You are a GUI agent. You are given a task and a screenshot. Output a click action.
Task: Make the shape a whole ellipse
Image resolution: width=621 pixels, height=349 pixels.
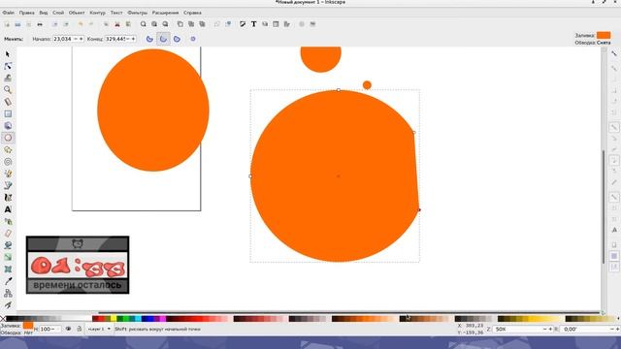click(x=193, y=39)
